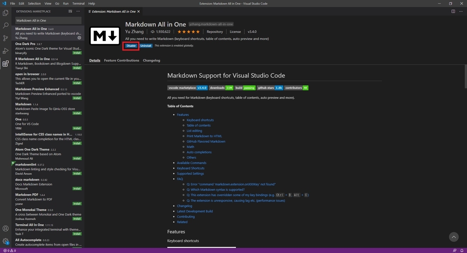Click the feedback icon in status bar

click(455, 251)
